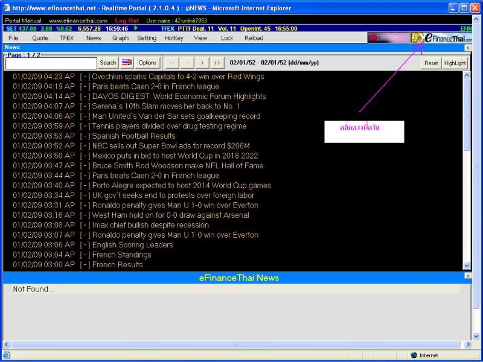Open 'DAVOS DIGEST: World Economic Forum Highlights'
The image size is (483, 362).
pos(179,97)
